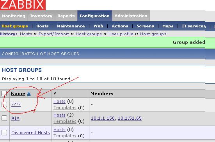Go to Hosts in History breadcrumb
This screenshot has width=215, height=142.
click(x=26, y=34)
